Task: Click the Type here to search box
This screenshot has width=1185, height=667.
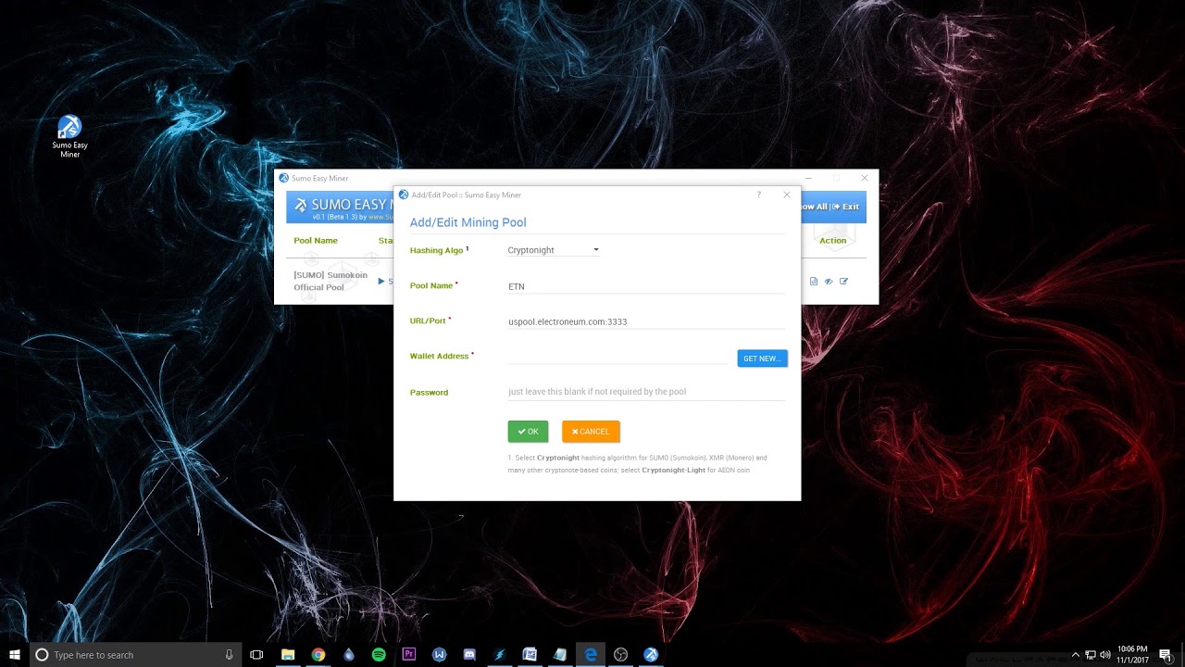Action: (135, 655)
